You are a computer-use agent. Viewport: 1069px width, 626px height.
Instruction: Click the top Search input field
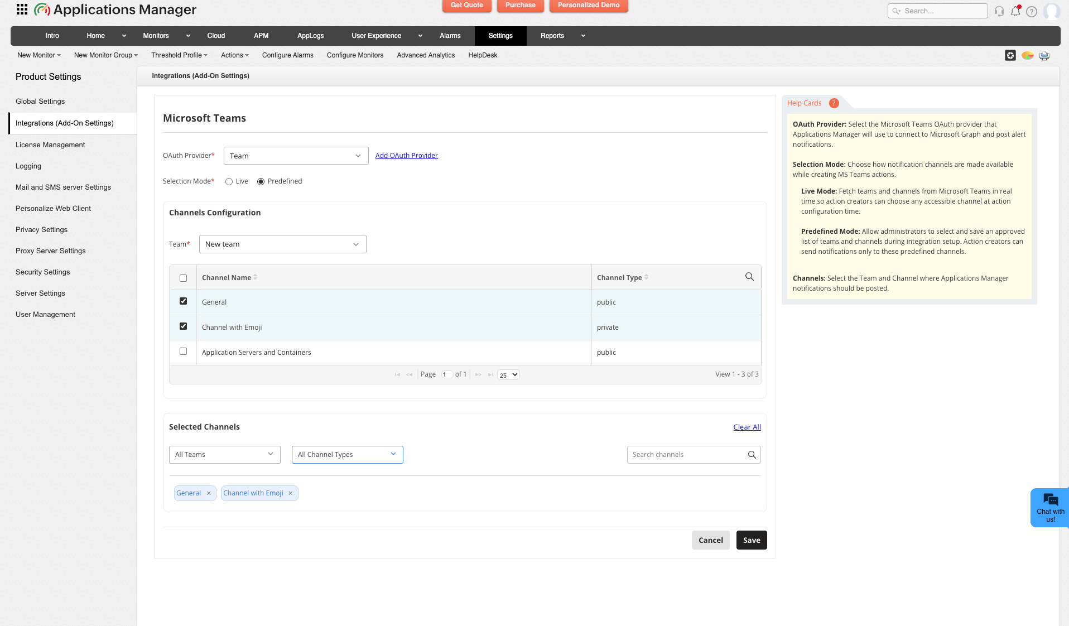click(x=937, y=11)
